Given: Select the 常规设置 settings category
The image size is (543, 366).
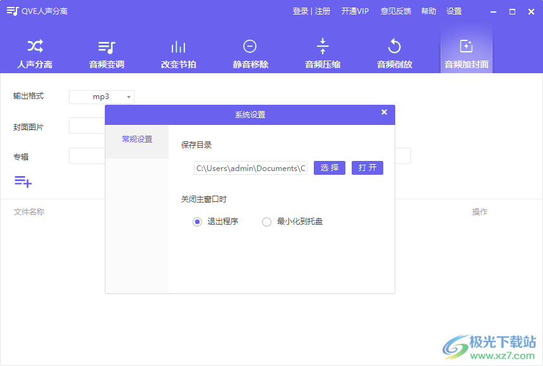Looking at the screenshot, I should pos(136,139).
